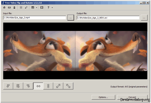Click the user profile icon in toolbar
This screenshot has height=103, width=151.
14,7
